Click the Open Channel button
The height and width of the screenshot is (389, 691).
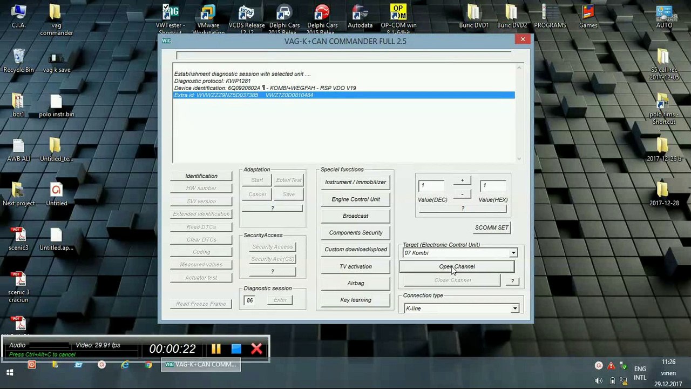tap(457, 267)
